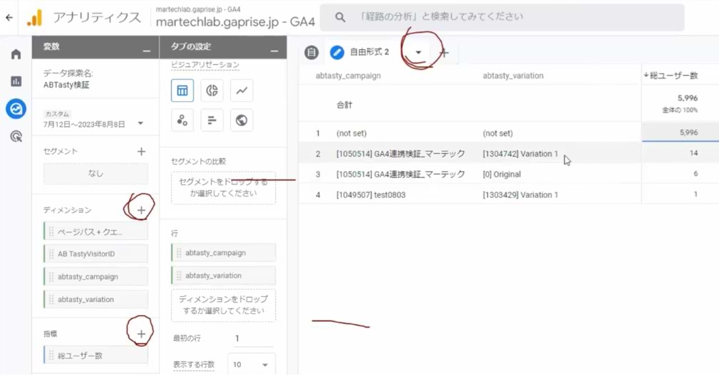Select the AB TastyVisitorID dimension chip
The height and width of the screenshot is (376, 719).
tap(95, 254)
